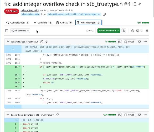The width and height of the screenshot is (154, 132).
Task: Edit the pull request title pencil icon
Action: tap(140, 4)
